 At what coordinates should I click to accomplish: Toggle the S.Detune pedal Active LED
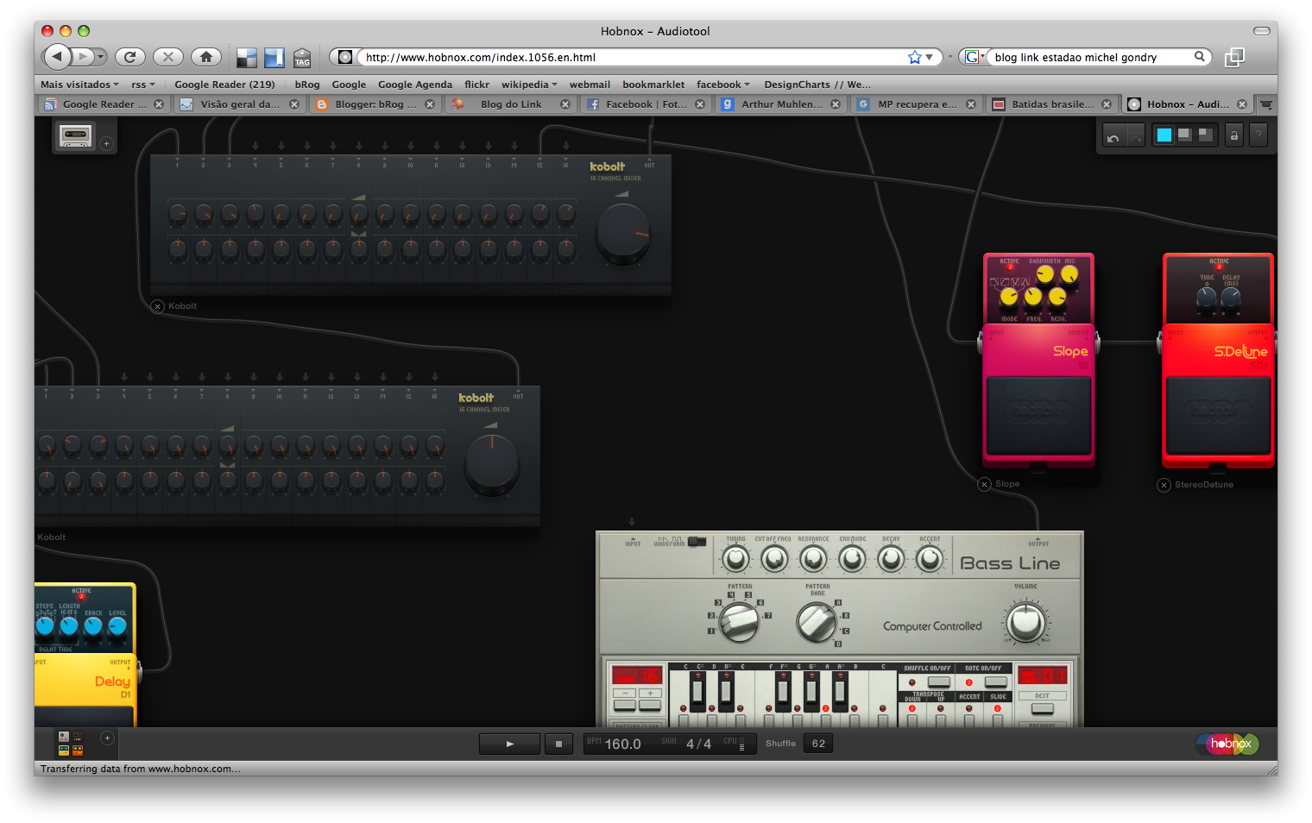(1219, 267)
